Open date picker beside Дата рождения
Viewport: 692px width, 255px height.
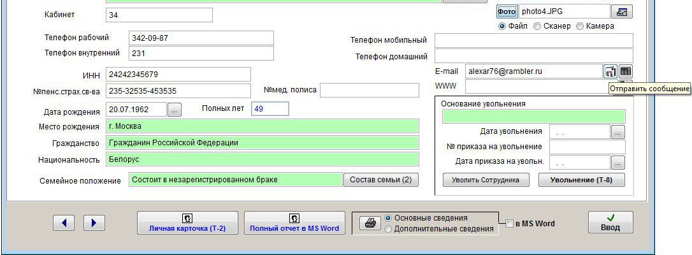pos(175,110)
